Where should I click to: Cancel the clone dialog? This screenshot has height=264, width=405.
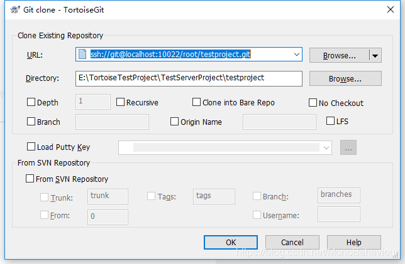(x=292, y=242)
